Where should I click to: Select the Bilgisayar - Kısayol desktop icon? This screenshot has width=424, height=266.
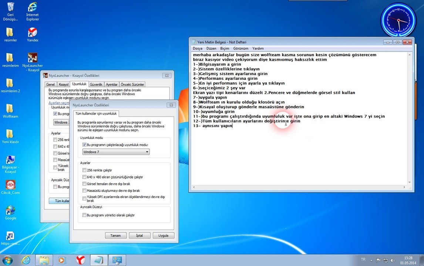tap(10, 164)
